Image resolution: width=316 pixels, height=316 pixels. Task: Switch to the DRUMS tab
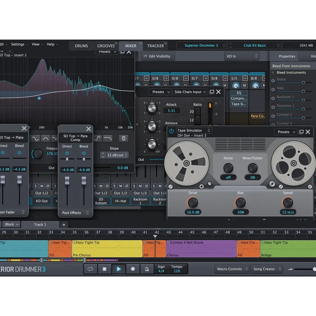pyautogui.click(x=81, y=46)
